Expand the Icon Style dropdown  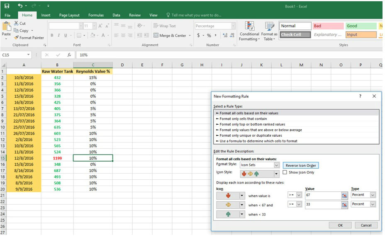(x=277, y=174)
